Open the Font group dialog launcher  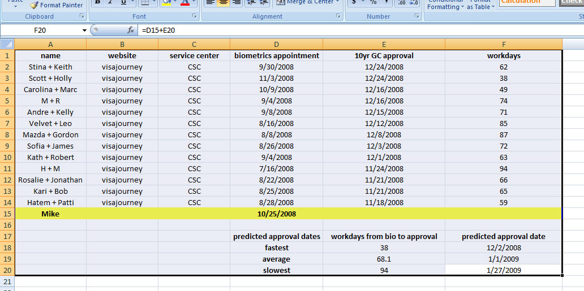tap(195, 16)
